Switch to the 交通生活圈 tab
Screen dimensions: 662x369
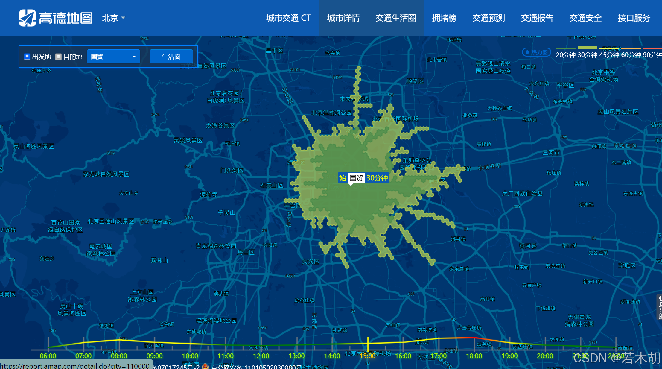coord(395,18)
